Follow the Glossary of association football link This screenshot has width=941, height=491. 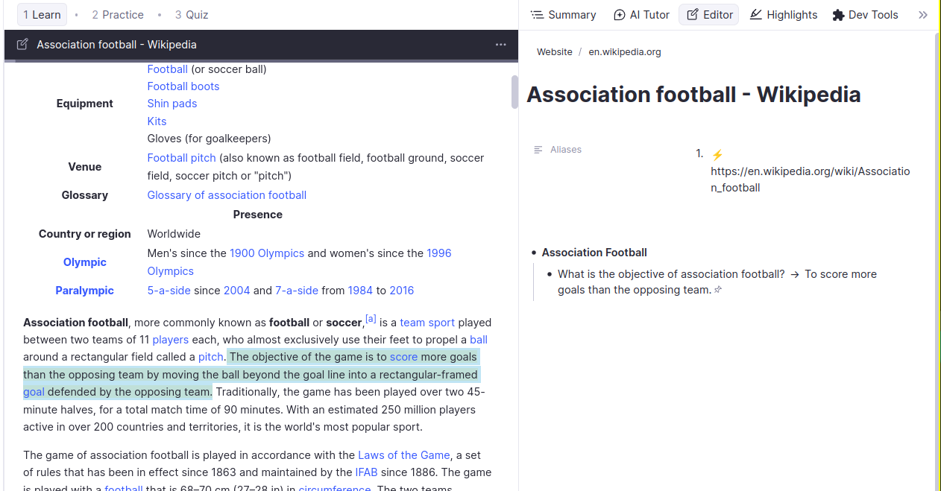pos(227,195)
